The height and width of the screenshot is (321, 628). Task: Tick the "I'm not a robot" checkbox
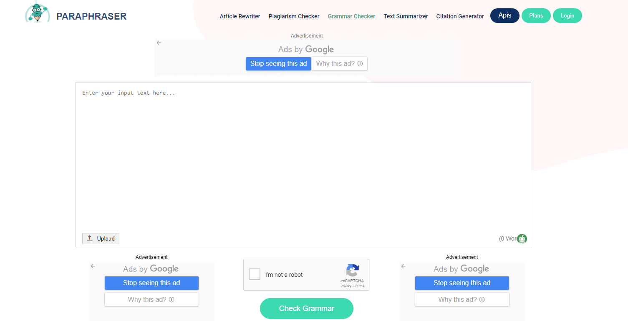coord(255,274)
